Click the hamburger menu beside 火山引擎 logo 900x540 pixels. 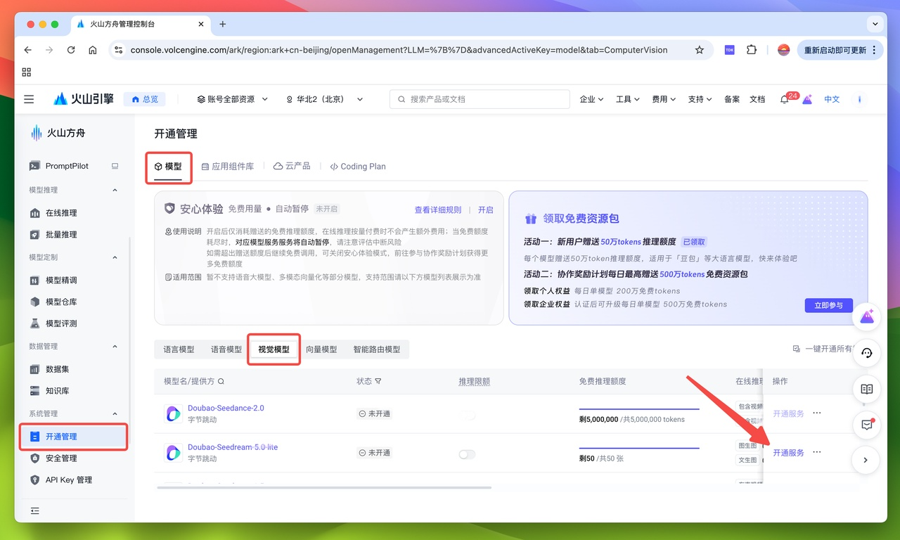pyautogui.click(x=29, y=99)
